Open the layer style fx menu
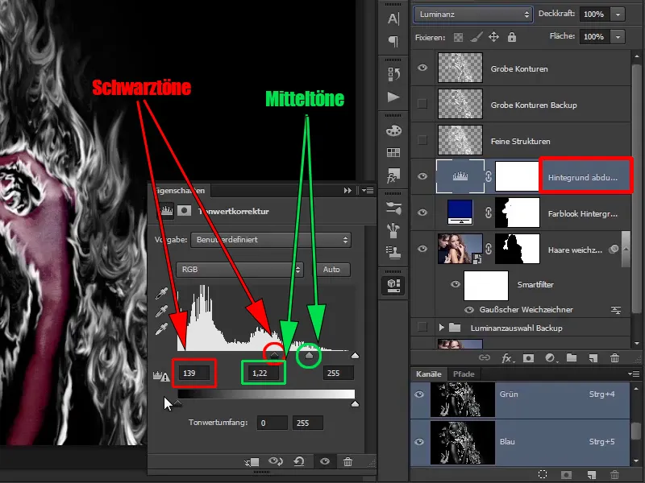Image resolution: width=645 pixels, height=483 pixels. point(507,358)
